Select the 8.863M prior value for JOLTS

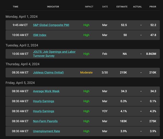pos(151,54)
